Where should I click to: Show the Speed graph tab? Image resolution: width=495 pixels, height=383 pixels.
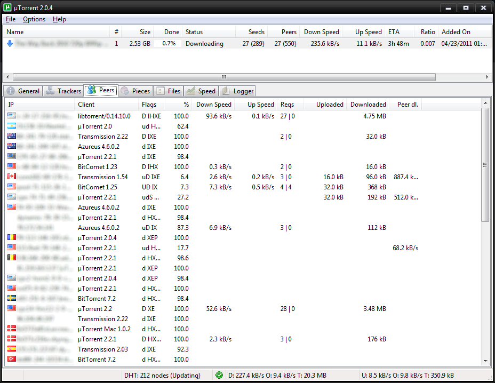pyautogui.click(x=201, y=91)
